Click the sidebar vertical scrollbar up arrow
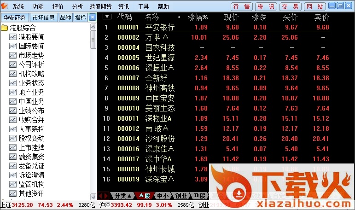The image size is (355, 210). click(x=93, y=26)
